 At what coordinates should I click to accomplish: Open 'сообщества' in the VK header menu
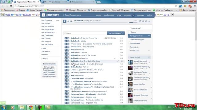[109, 15]
